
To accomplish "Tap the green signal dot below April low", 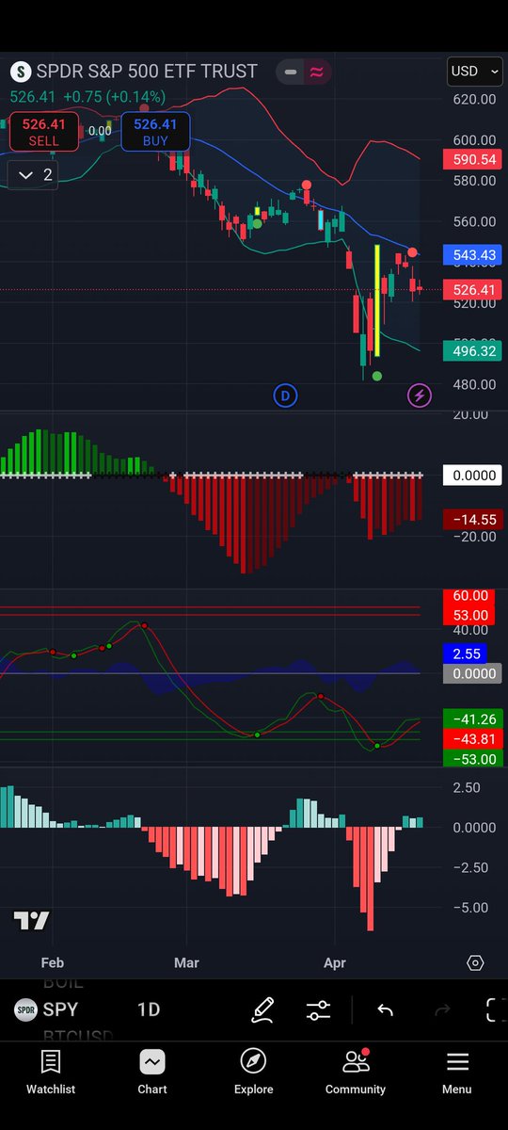I will pyautogui.click(x=377, y=377).
